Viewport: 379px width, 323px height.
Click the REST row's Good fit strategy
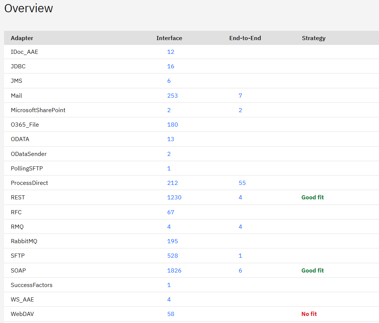click(312, 198)
